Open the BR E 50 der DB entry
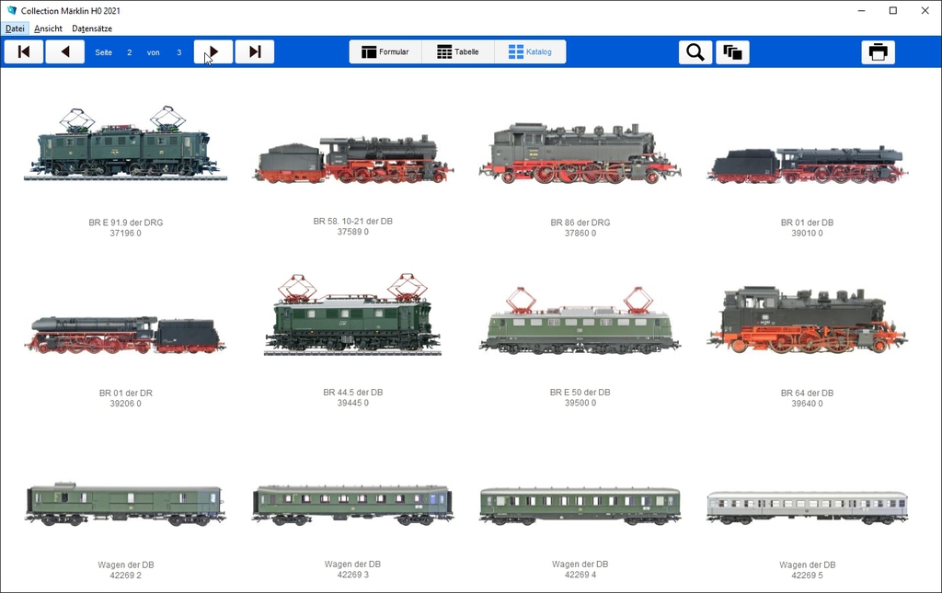This screenshot has height=593, width=942. pos(580,322)
